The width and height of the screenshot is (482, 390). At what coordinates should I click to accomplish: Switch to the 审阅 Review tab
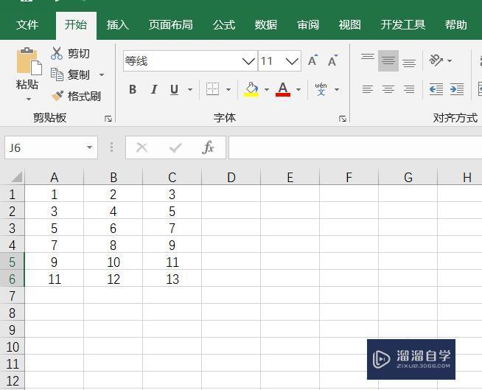[x=308, y=24]
